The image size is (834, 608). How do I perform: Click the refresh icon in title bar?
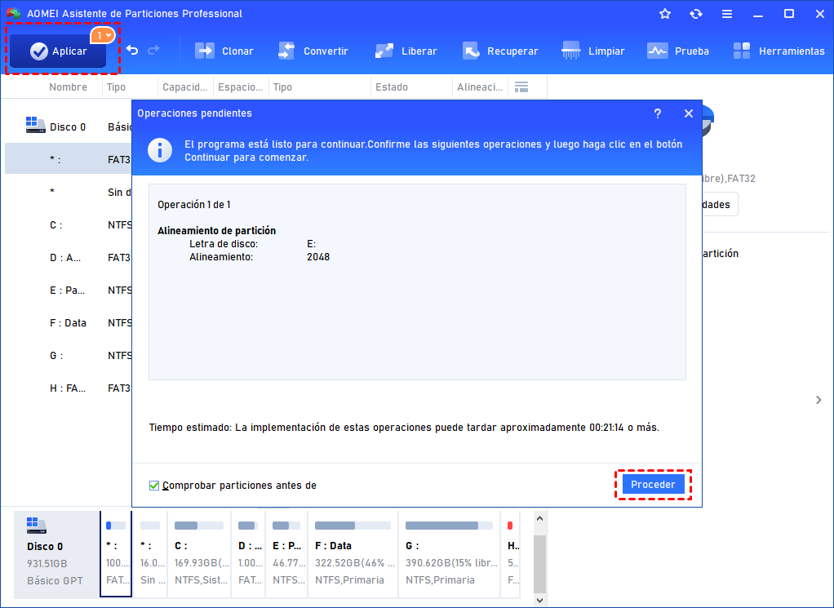(696, 14)
